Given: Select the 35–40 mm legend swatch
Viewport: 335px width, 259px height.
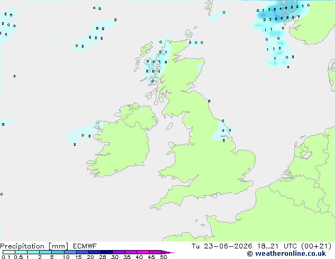Looking at the screenshot, I should 131,252.
